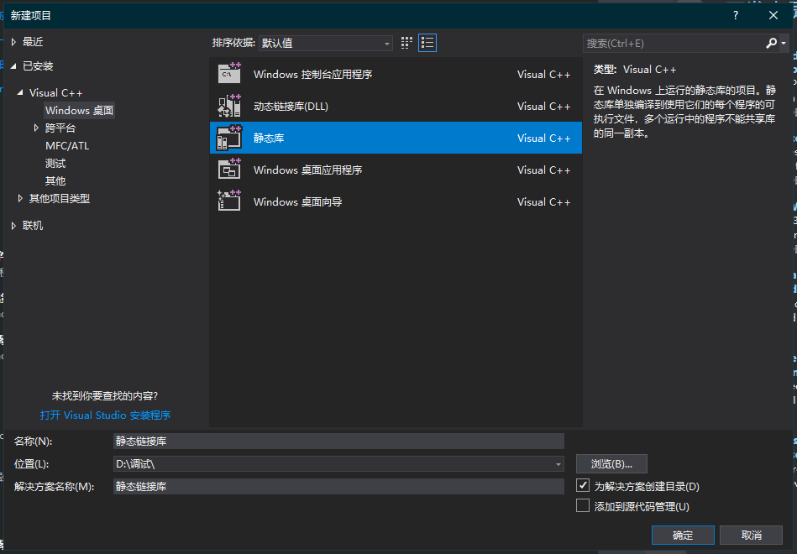Switch to small icons grid view
This screenshot has width=797, height=554.
click(406, 43)
